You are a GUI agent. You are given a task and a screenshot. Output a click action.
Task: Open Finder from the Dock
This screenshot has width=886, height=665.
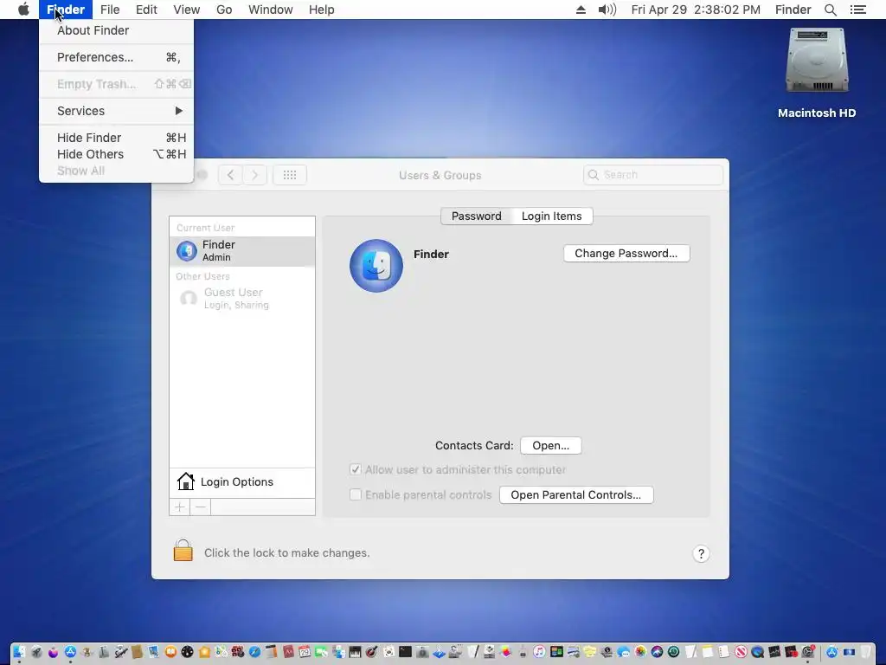(x=19, y=652)
